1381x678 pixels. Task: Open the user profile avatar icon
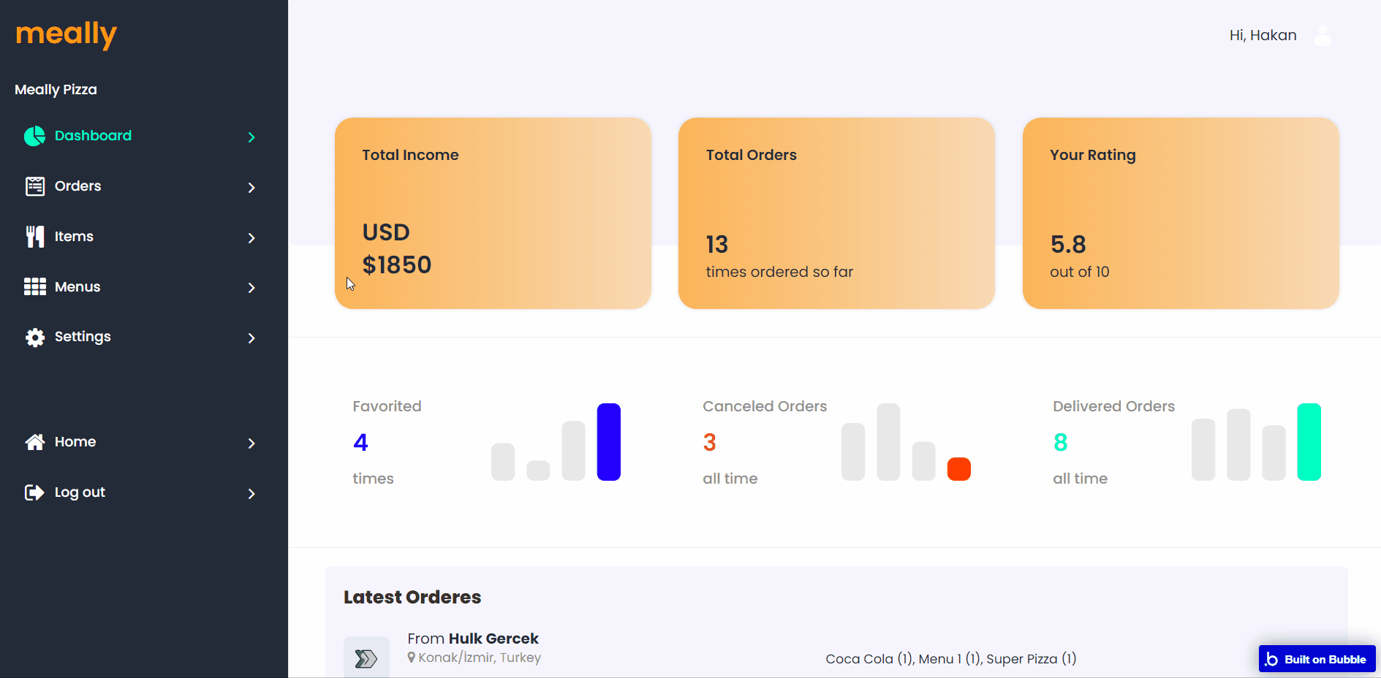[1323, 35]
